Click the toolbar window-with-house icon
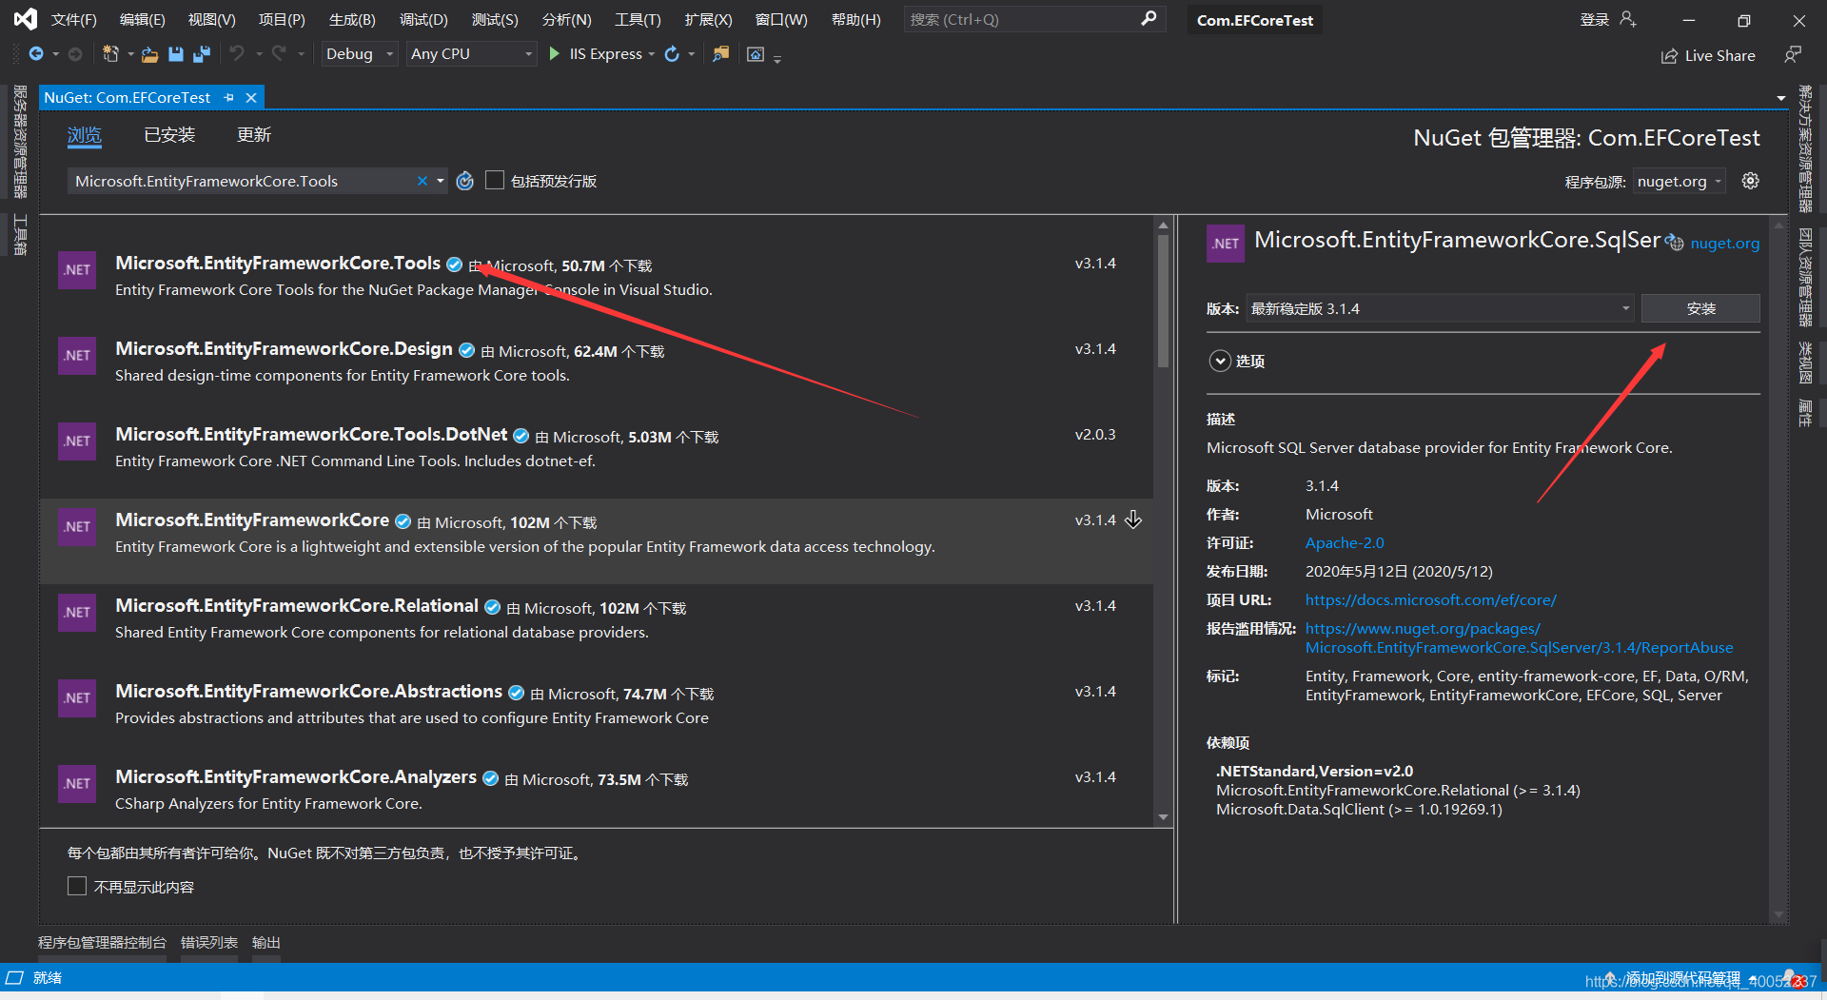1827x1000 pixels. coord(756,54)
